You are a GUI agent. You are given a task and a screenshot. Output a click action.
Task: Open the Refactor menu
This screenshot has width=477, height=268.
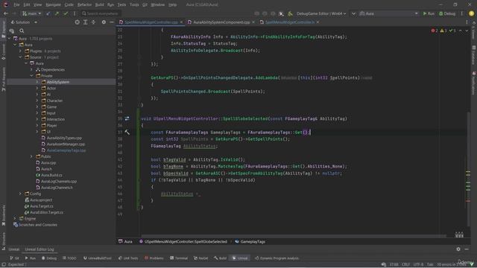(84, 4)
